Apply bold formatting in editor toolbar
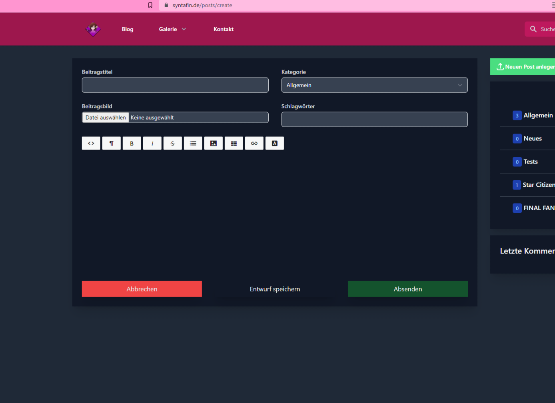555x403 pixels. (132, 144)
